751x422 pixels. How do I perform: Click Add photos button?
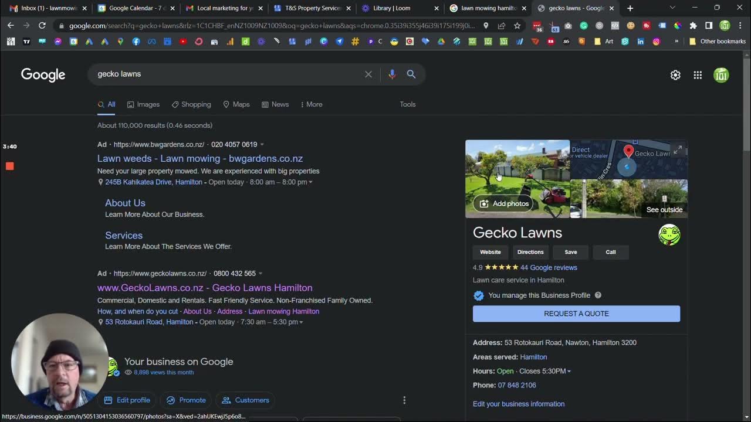[x=504, y=203]
